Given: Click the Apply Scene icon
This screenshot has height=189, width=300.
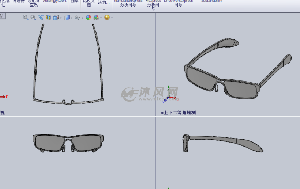Looking at the screenshot, I should pyautogui.click(x=96, y=18).
